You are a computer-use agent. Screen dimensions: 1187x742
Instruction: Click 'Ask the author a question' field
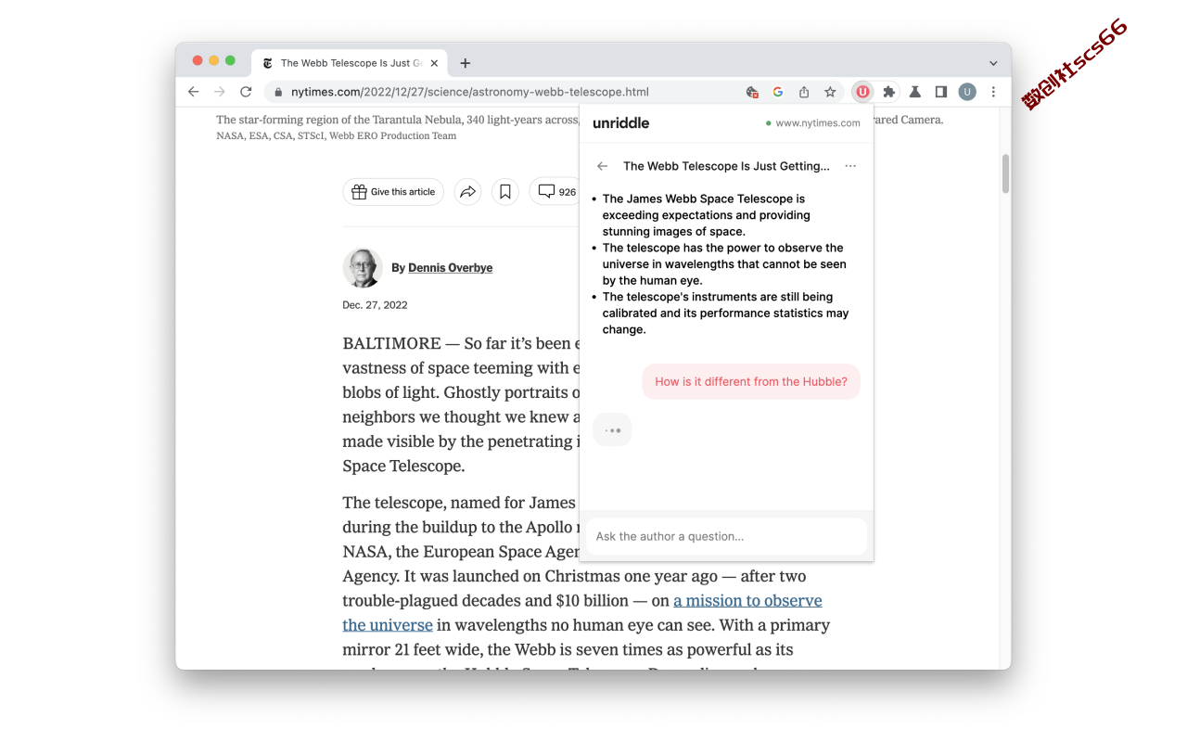(x=727, y=536)
